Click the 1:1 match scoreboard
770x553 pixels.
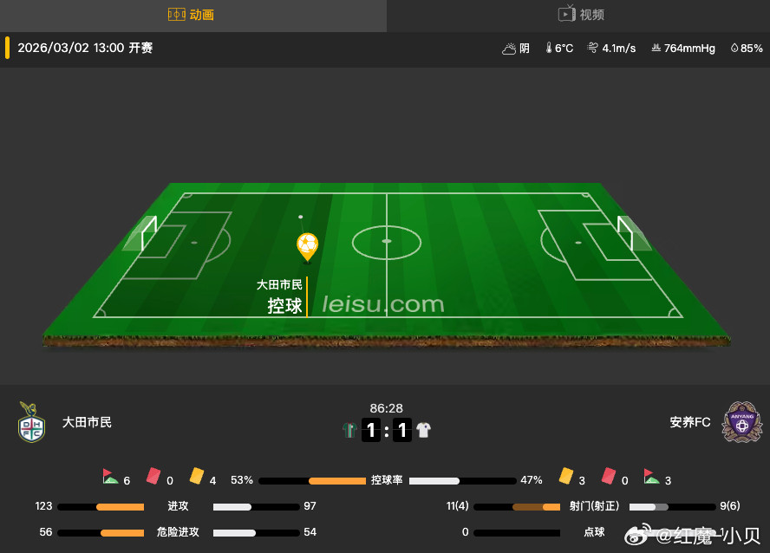coord(387,430)
